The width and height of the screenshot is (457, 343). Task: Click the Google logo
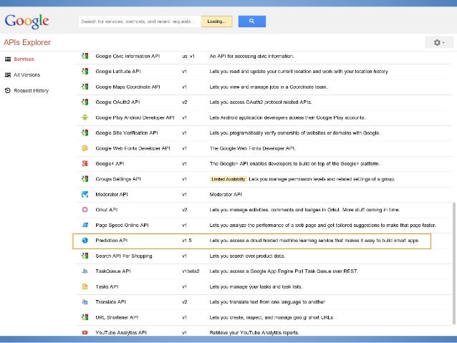pyautogui.click(x=27, y=21)
